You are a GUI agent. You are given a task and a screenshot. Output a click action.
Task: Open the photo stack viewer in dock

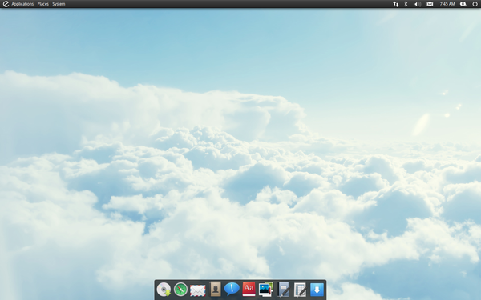pos(265,290)
